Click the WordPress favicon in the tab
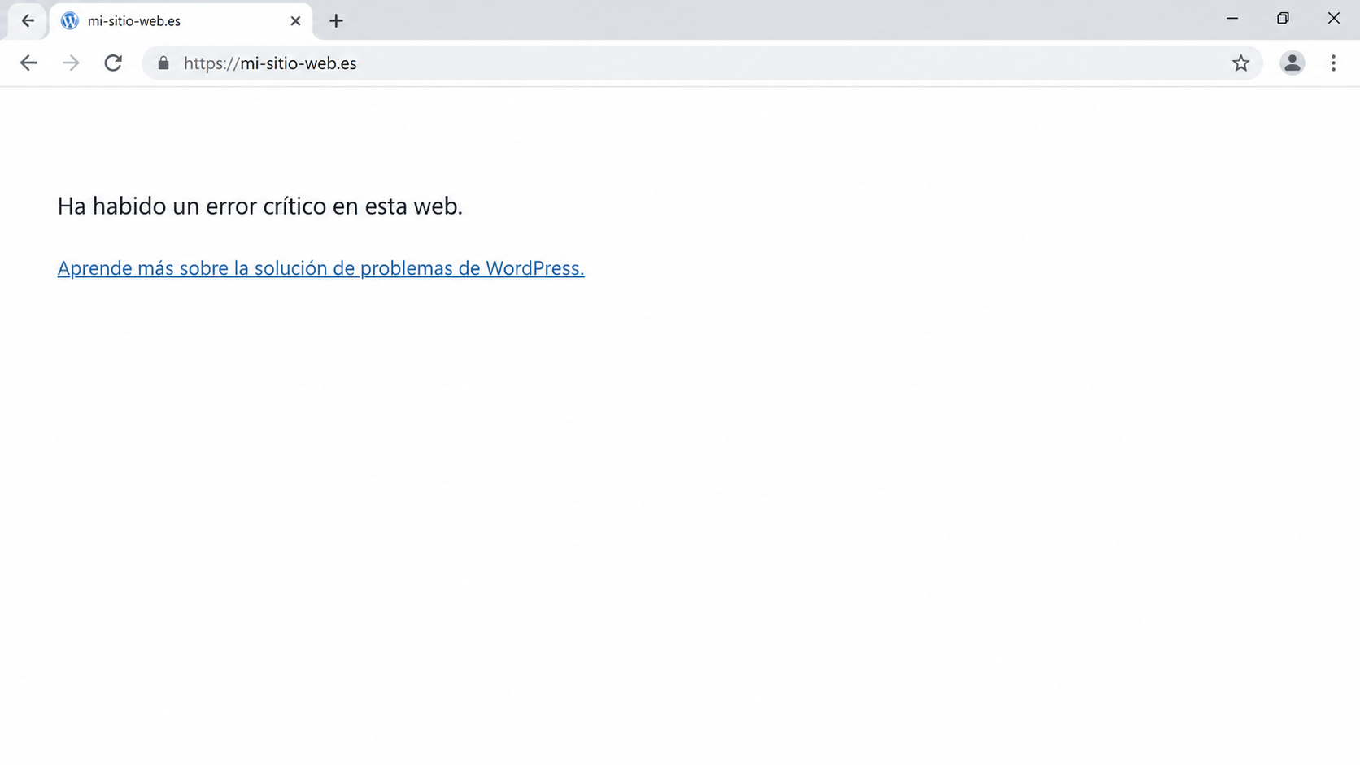The width and height of the screenshot is (1360, 765). (70, 21)
